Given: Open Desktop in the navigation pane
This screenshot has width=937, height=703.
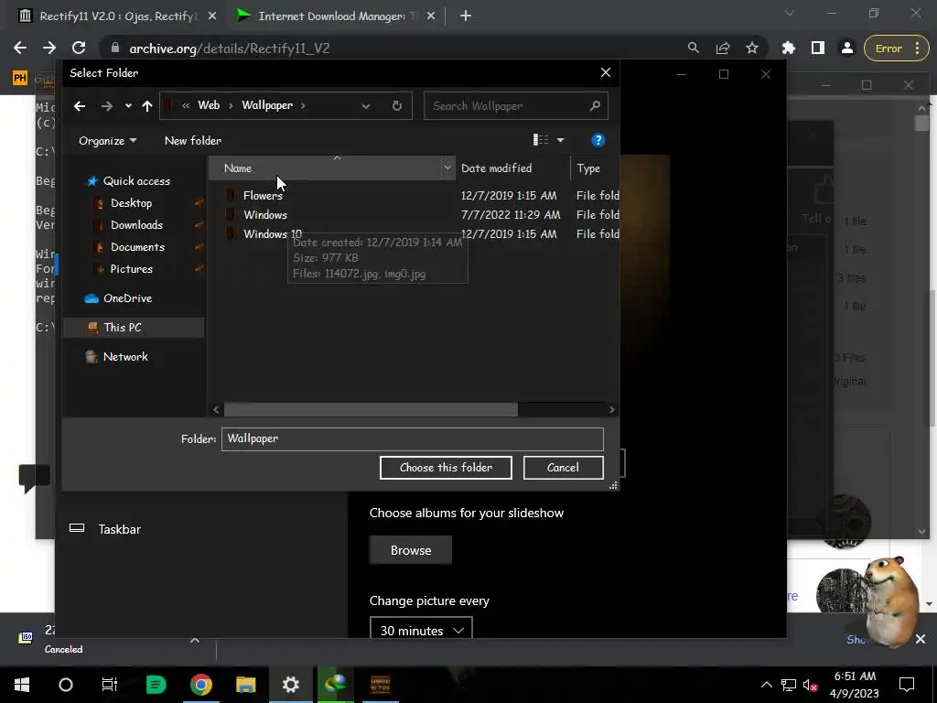Looking at the screenshot, I should (131, 203).
